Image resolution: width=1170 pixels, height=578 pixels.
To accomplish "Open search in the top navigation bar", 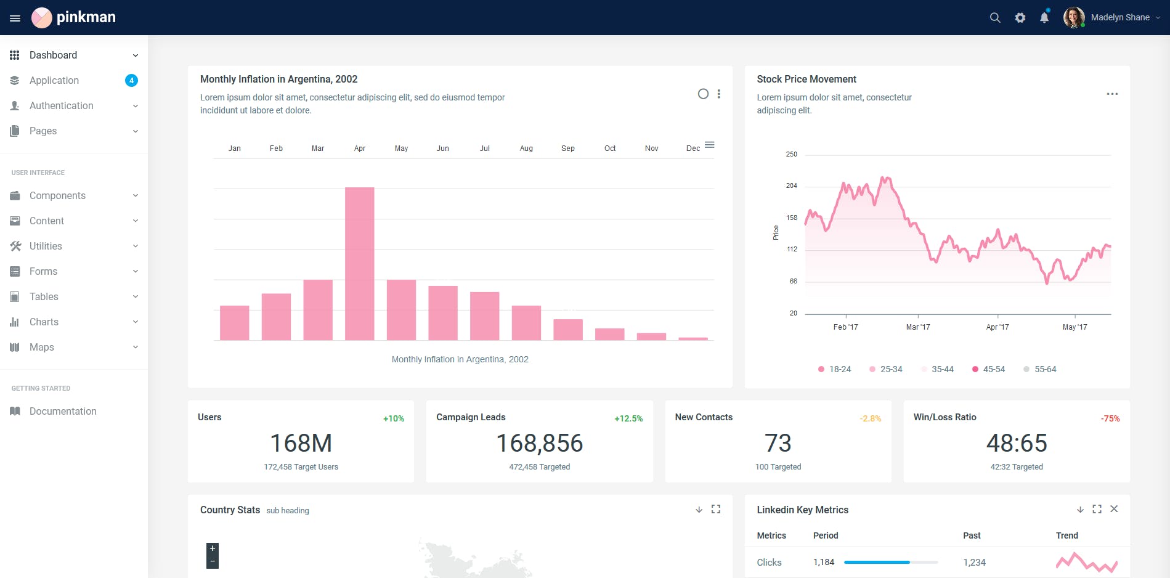I will pos(994,17).
